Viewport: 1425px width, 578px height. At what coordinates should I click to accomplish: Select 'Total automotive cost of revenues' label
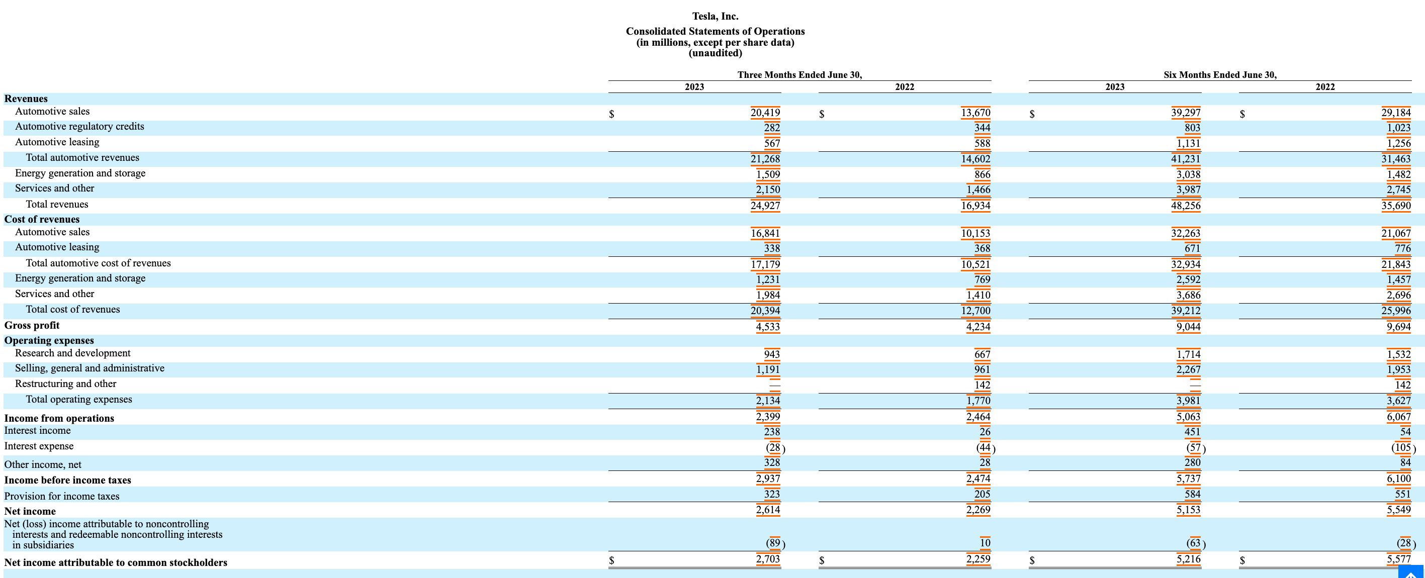pyautogui.click(x=99, y=263)
